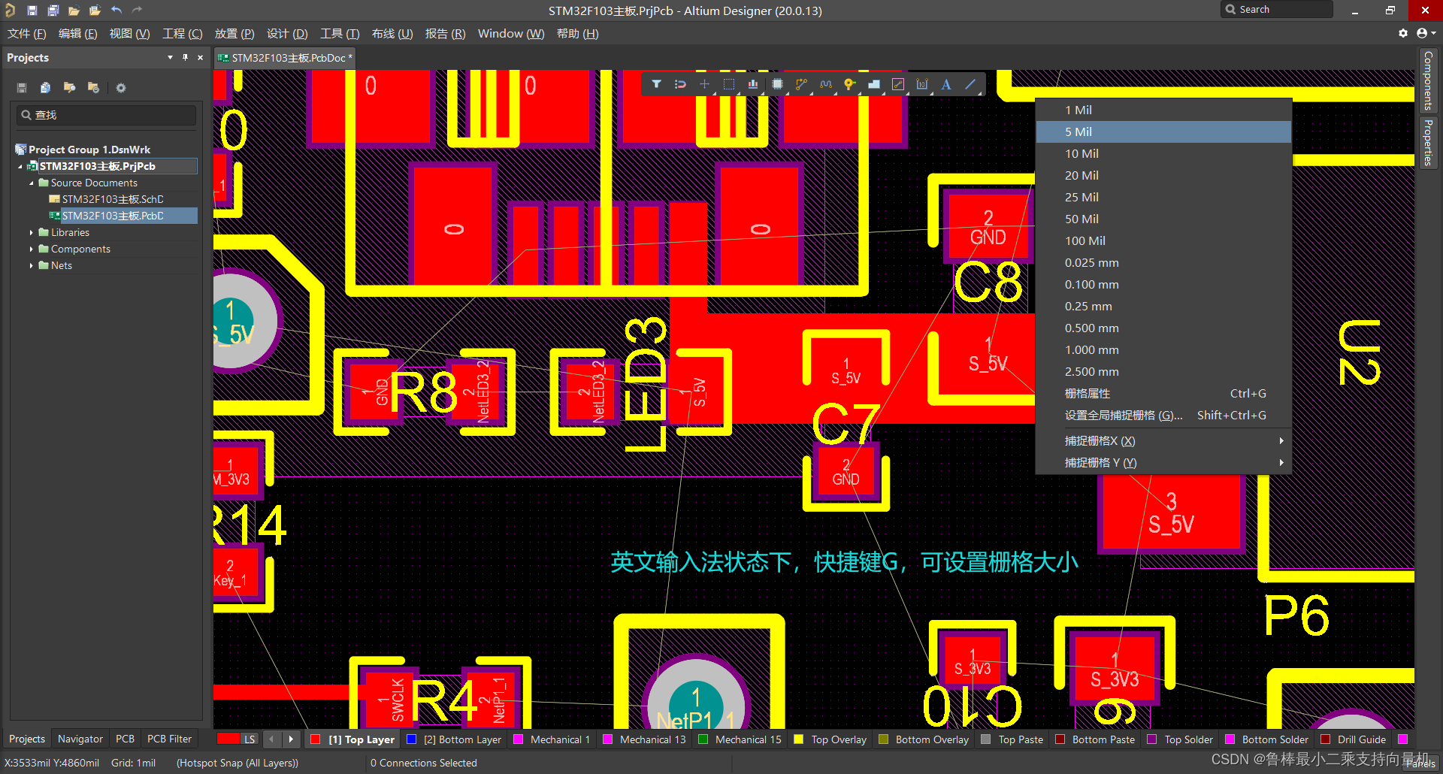The height and width of the screenshot is (774, 1443).
Task: Select the Top Layer tab
Action: pyautogui.click(x=352, y=739)
